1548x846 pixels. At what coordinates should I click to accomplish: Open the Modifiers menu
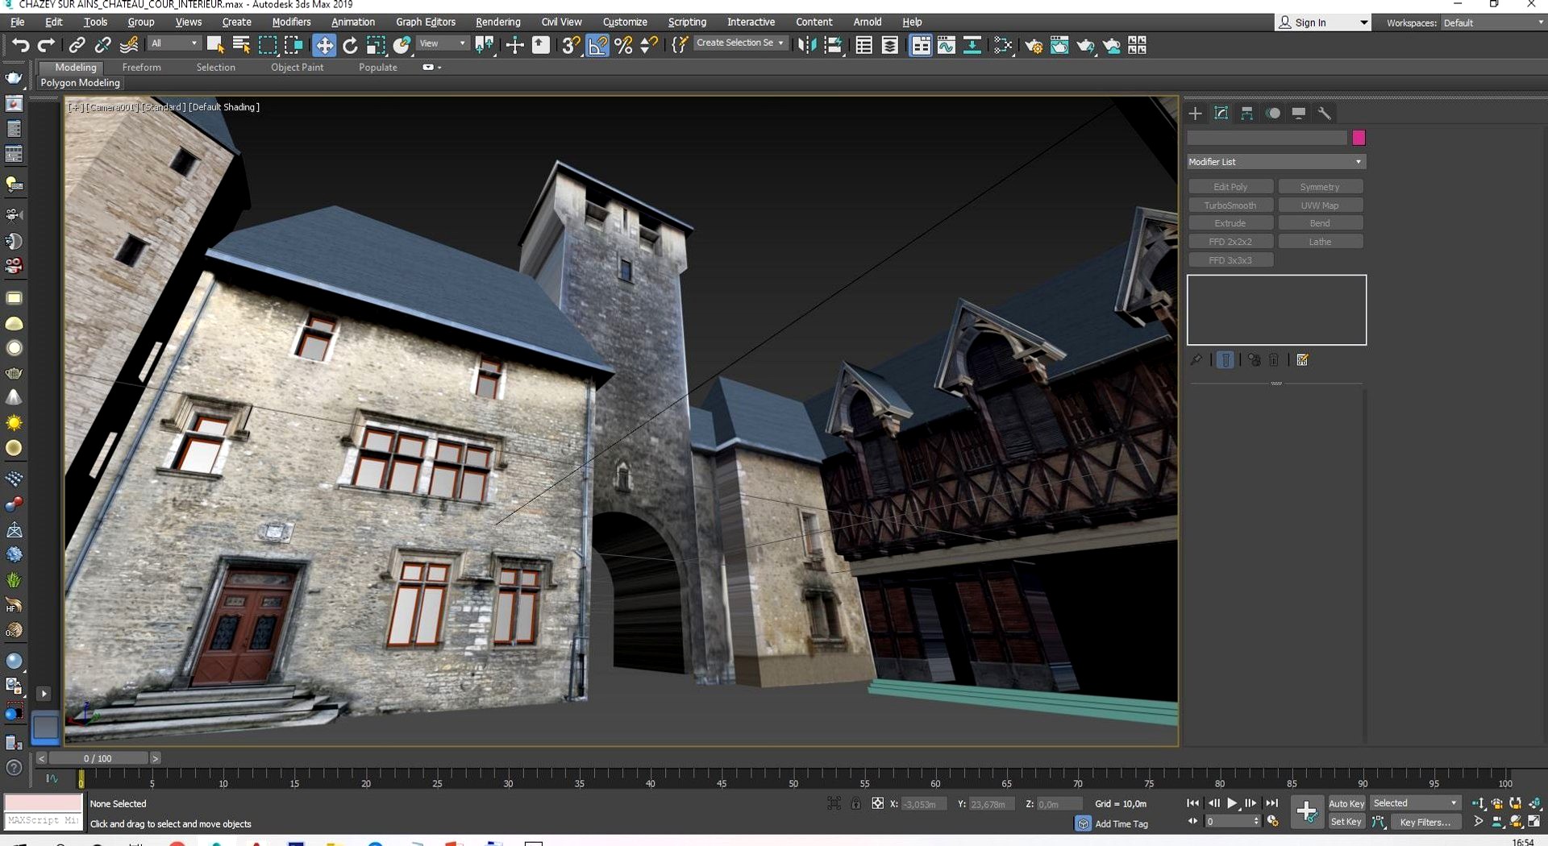coord(291,22)
